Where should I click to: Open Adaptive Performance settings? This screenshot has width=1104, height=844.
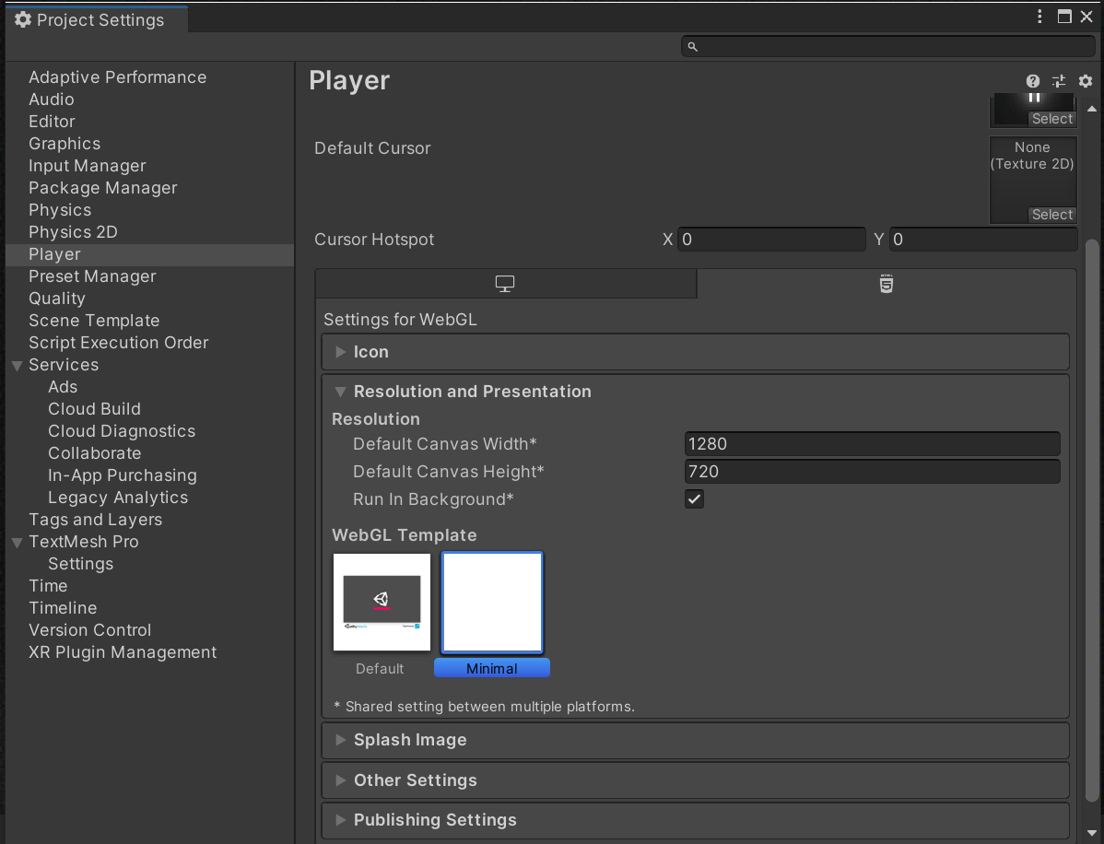(118, 77)
